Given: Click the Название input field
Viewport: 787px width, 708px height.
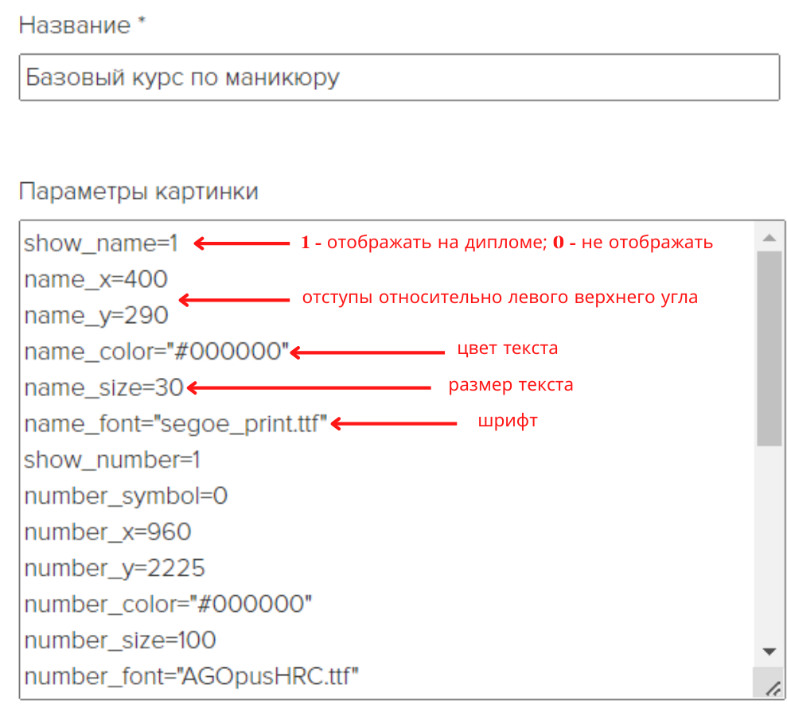Looking at the screenshot, I should (x=399, y=78).
